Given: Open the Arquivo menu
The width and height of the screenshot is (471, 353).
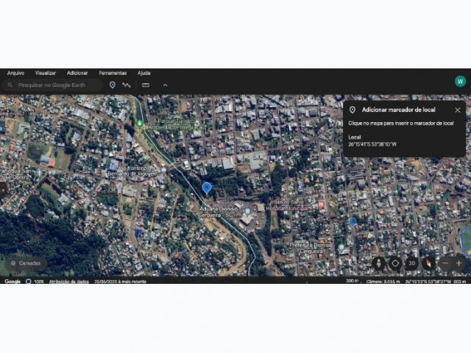Looking at the screenshot, I should (15, 73).
